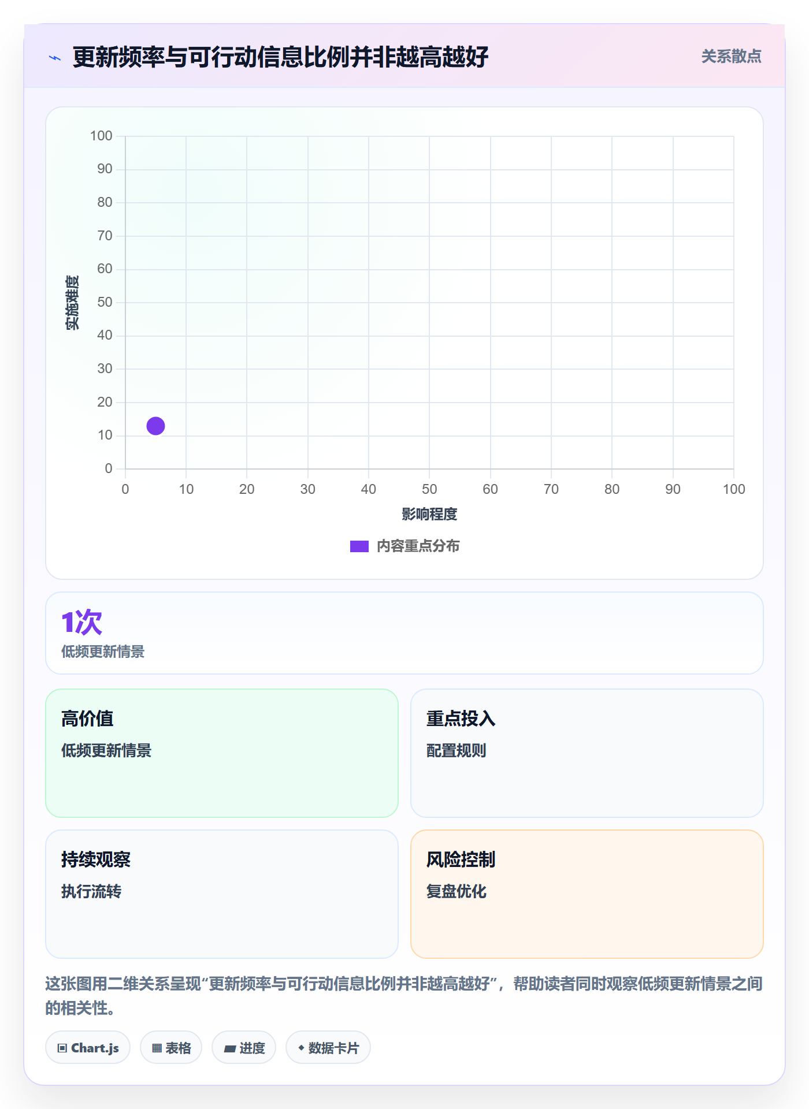Click the Chart.js chip's square icon

point(62,1048)
